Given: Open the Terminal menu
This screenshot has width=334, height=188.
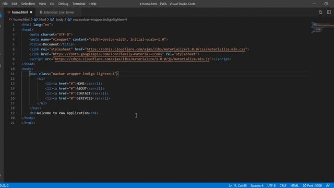Looking at the screenshot, I should tap(79, 4).
